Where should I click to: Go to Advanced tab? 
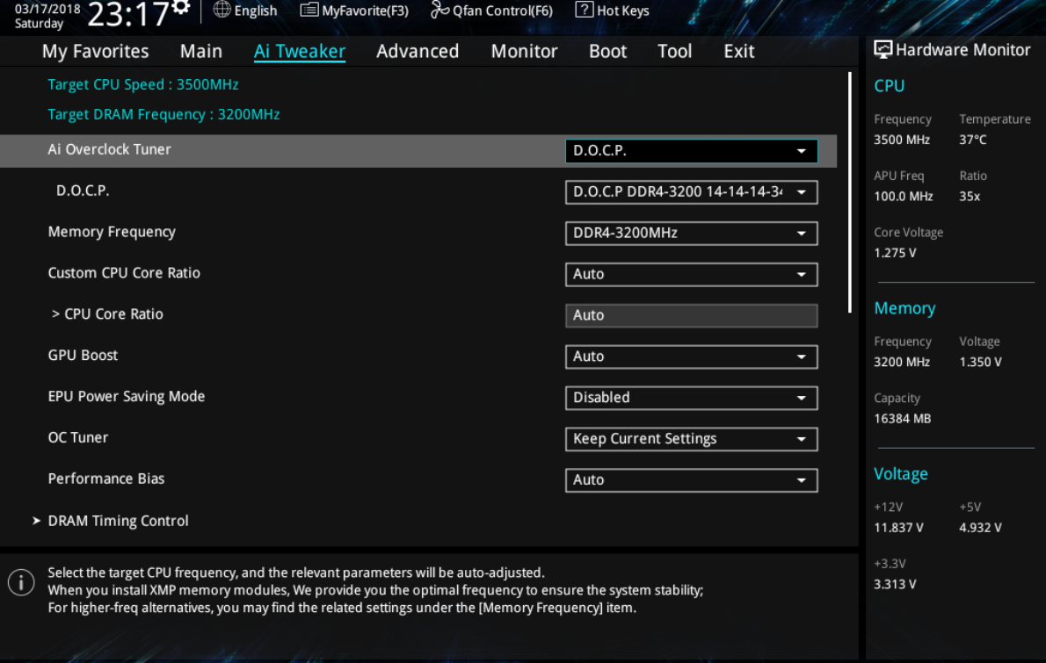click(x=418, y=51)
